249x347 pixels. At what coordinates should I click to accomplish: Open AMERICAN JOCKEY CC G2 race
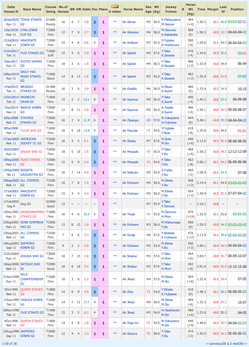[x=31, y=141]
